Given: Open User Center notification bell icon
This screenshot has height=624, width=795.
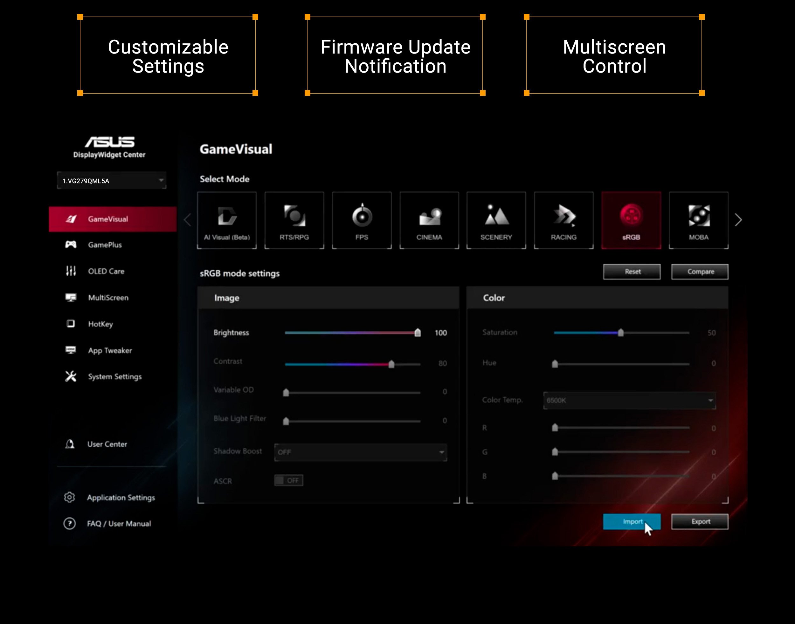Looking at the screenshot, I should (69, 444).
